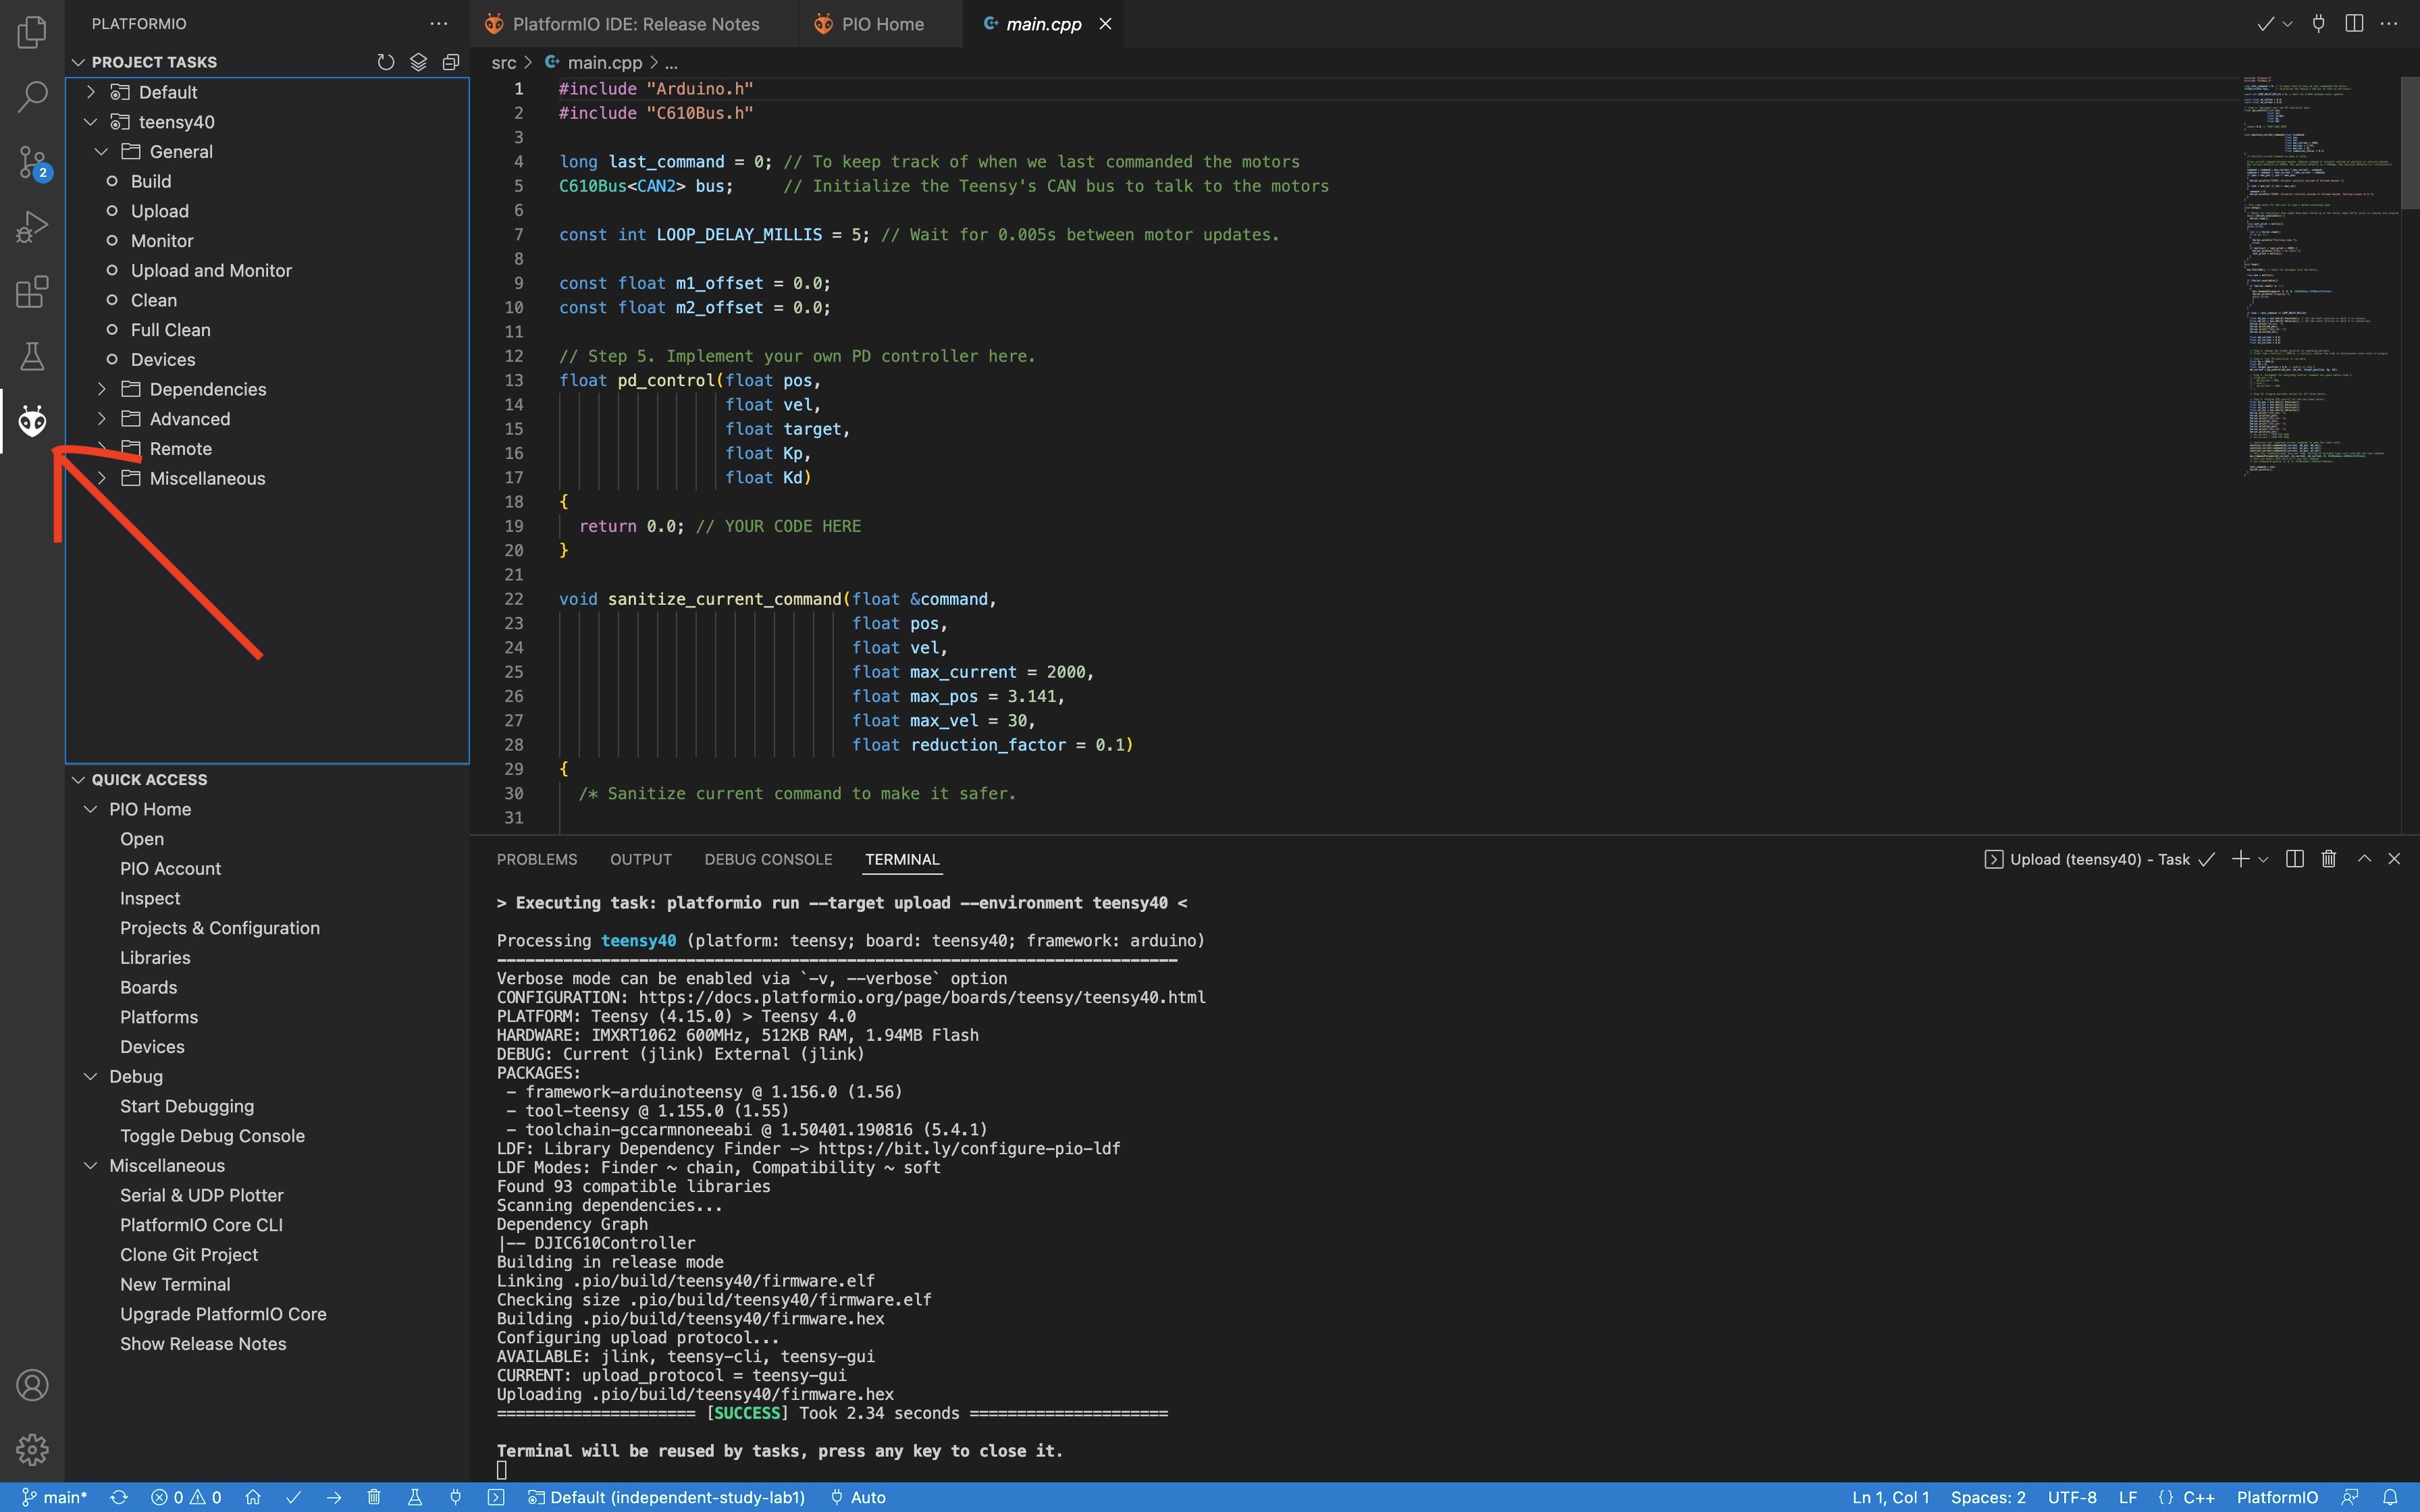2420x1512 pixels.
Task: Open the new terminal launch profile dropdown
Action: [2263, 859]
